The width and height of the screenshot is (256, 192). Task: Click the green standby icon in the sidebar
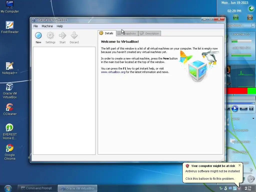coord(235,17)
